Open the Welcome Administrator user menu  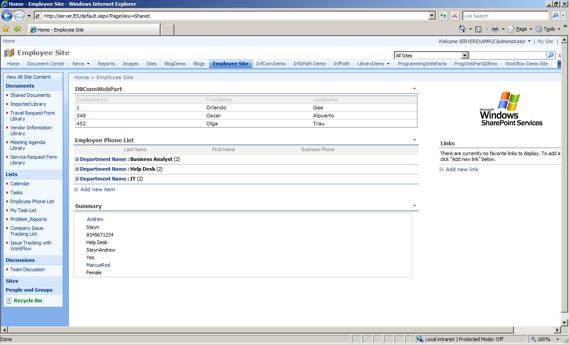pos(484,41)
